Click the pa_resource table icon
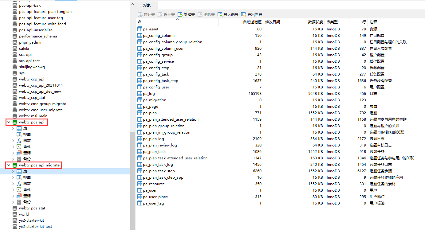 [140, 184]
